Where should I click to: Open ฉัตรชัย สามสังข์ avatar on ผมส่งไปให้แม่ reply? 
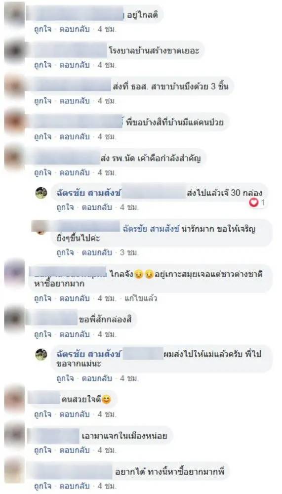[41, 355]
